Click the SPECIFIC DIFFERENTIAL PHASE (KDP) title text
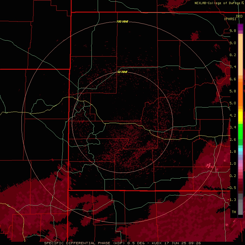This screenshot has width=245, height=245. [x=85, y=243]
